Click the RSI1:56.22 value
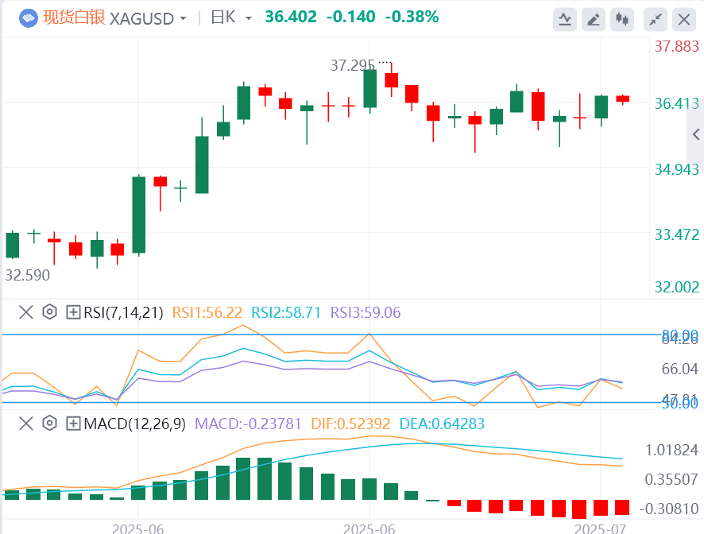This screenshot has height=534, width=704. (207, 312)
